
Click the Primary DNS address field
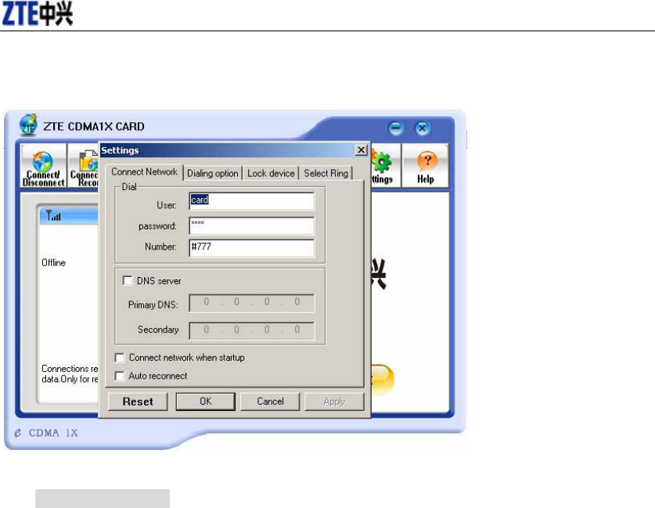pos(251,303)
